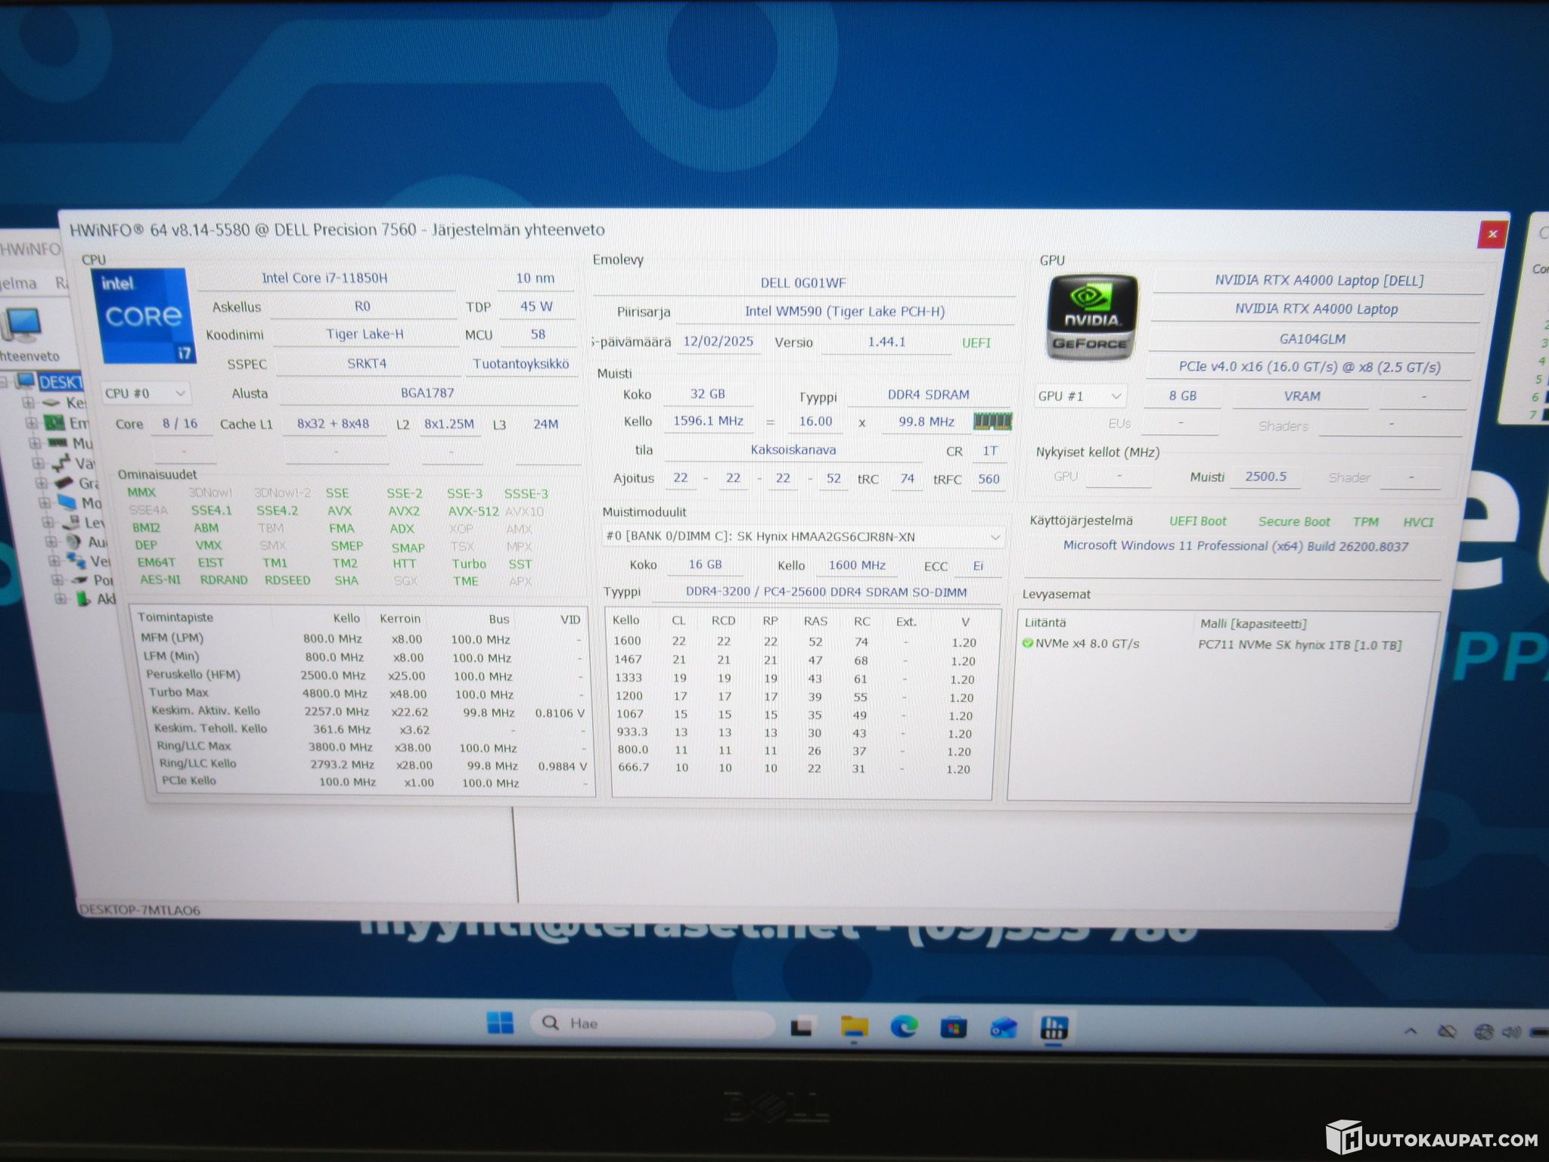This screenshot has width=1549, height=1162.
Task: Click the GA104GLM GPU codename field
Action: (x=1312, y=339)
